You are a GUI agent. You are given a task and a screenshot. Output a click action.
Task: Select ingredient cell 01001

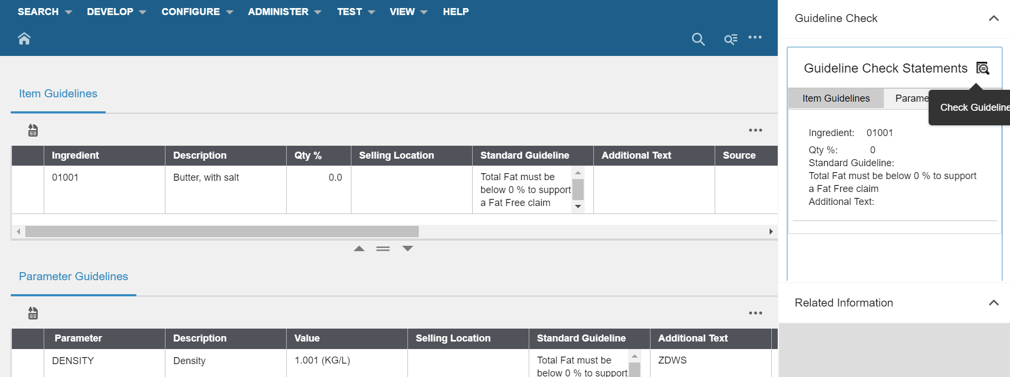coord(105,189)
